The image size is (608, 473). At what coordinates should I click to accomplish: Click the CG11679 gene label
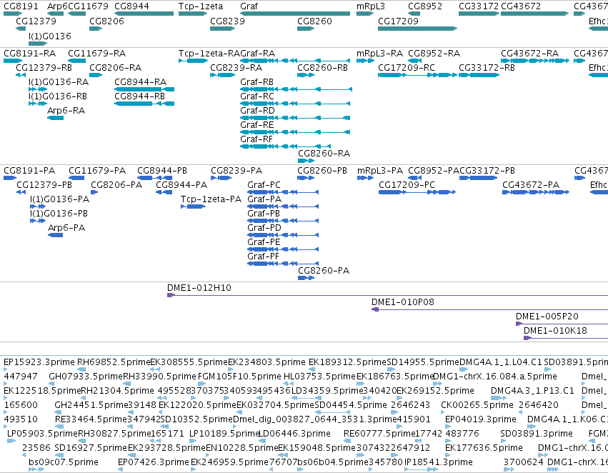[x=88, y=6]
